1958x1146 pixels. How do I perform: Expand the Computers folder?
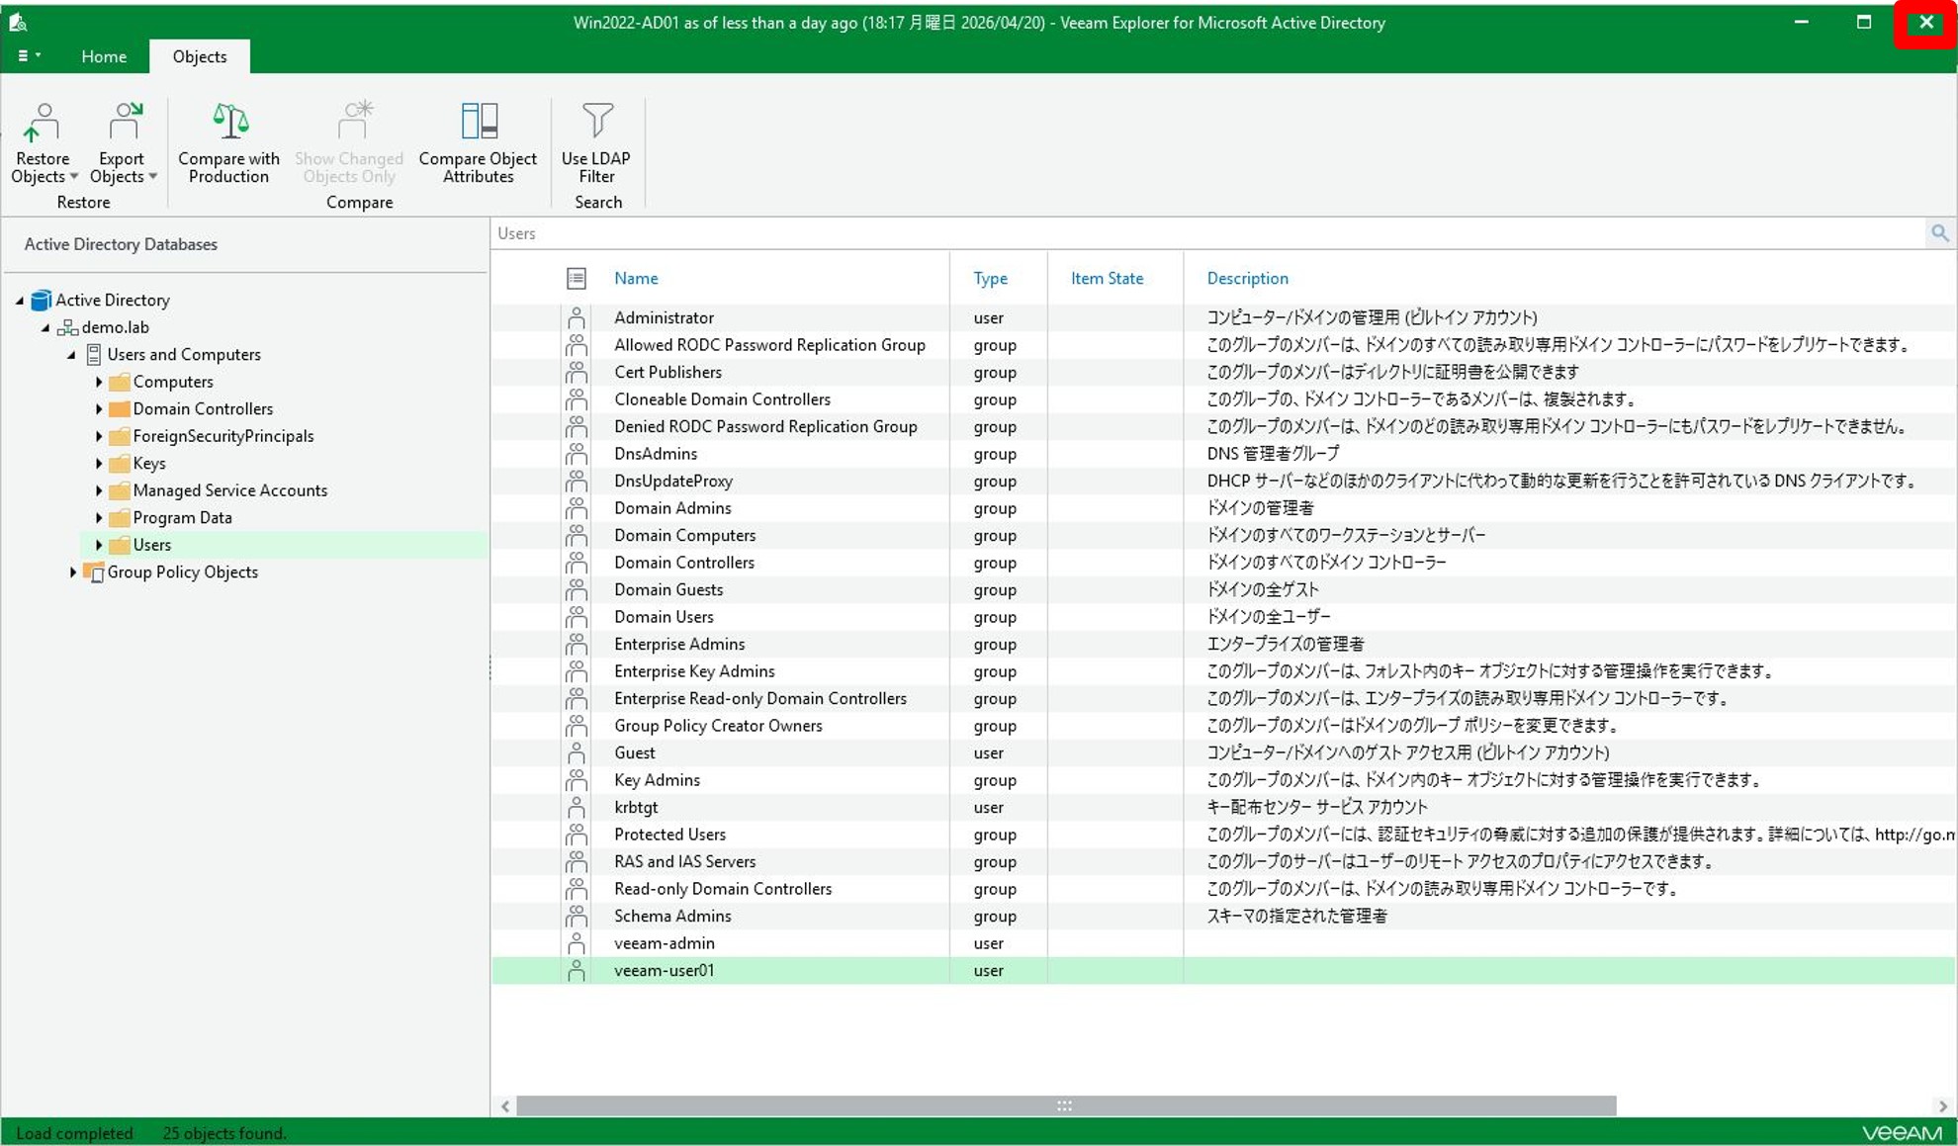(99, 382)
